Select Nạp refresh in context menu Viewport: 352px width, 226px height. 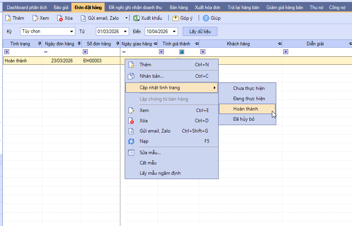144,141
